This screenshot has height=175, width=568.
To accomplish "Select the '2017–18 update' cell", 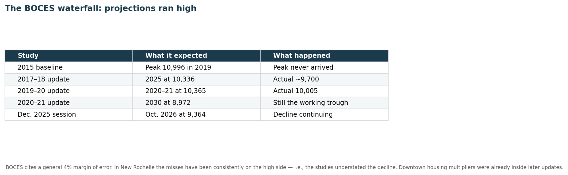I will tap(69, 80).
